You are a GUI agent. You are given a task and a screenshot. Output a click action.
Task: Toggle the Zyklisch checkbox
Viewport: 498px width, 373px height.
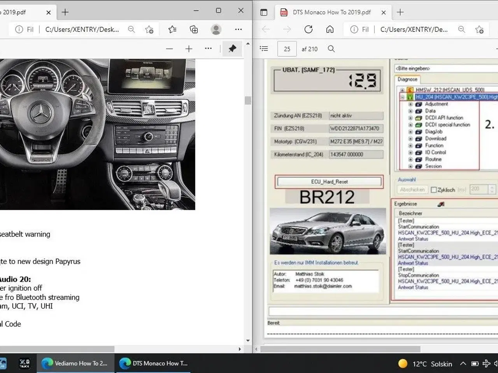pyautogui.click(x=434, y=190)
